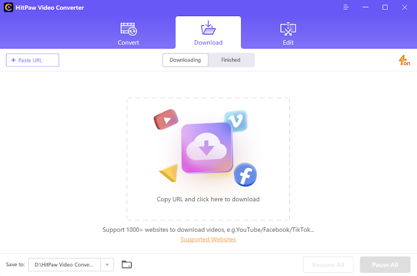
Task: Click the cloud download illustration
Action: coord(207,147)
